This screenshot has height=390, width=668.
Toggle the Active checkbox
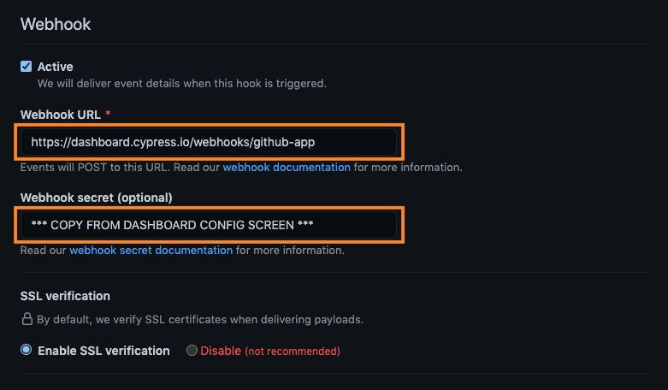[27, 67]
